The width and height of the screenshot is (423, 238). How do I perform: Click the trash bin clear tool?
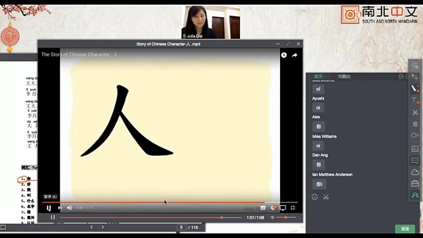point(415,124)
